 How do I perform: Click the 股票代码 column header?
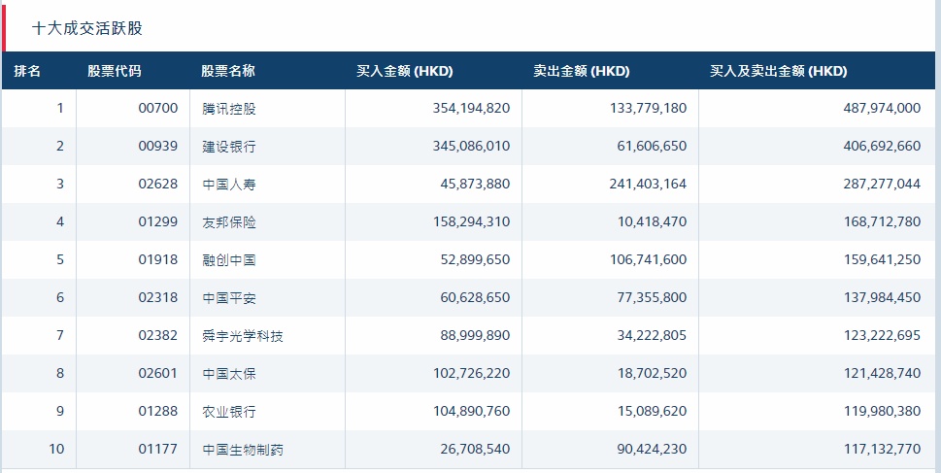pos(114,71)
